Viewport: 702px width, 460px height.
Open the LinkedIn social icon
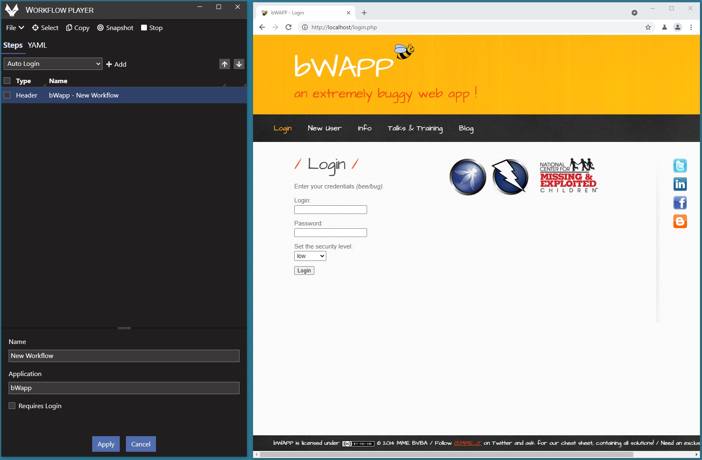point(680,184)
